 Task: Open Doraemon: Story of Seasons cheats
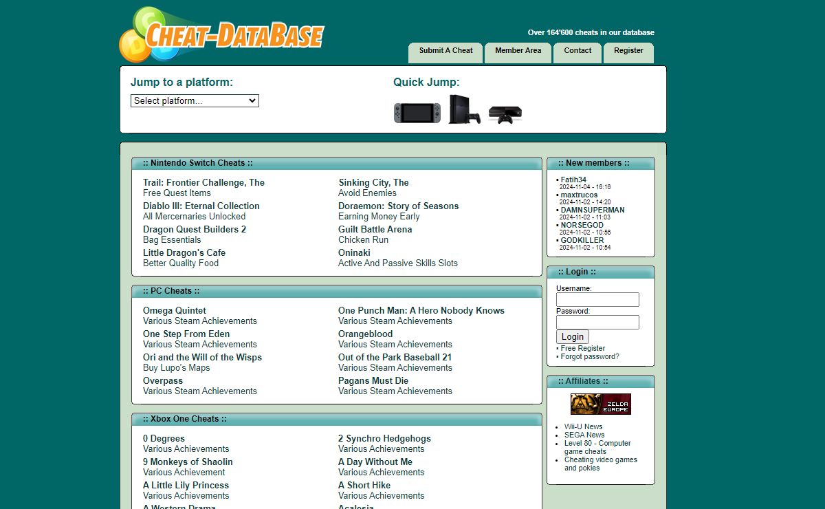click(x=398, y=206)
